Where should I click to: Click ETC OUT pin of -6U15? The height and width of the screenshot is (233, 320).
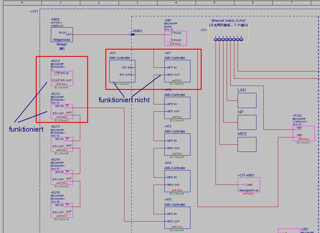click(65, 214)
